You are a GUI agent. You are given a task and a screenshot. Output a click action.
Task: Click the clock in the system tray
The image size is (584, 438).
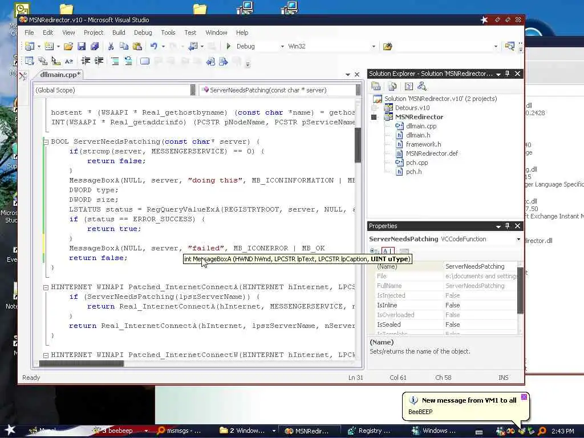pos(562,431)
